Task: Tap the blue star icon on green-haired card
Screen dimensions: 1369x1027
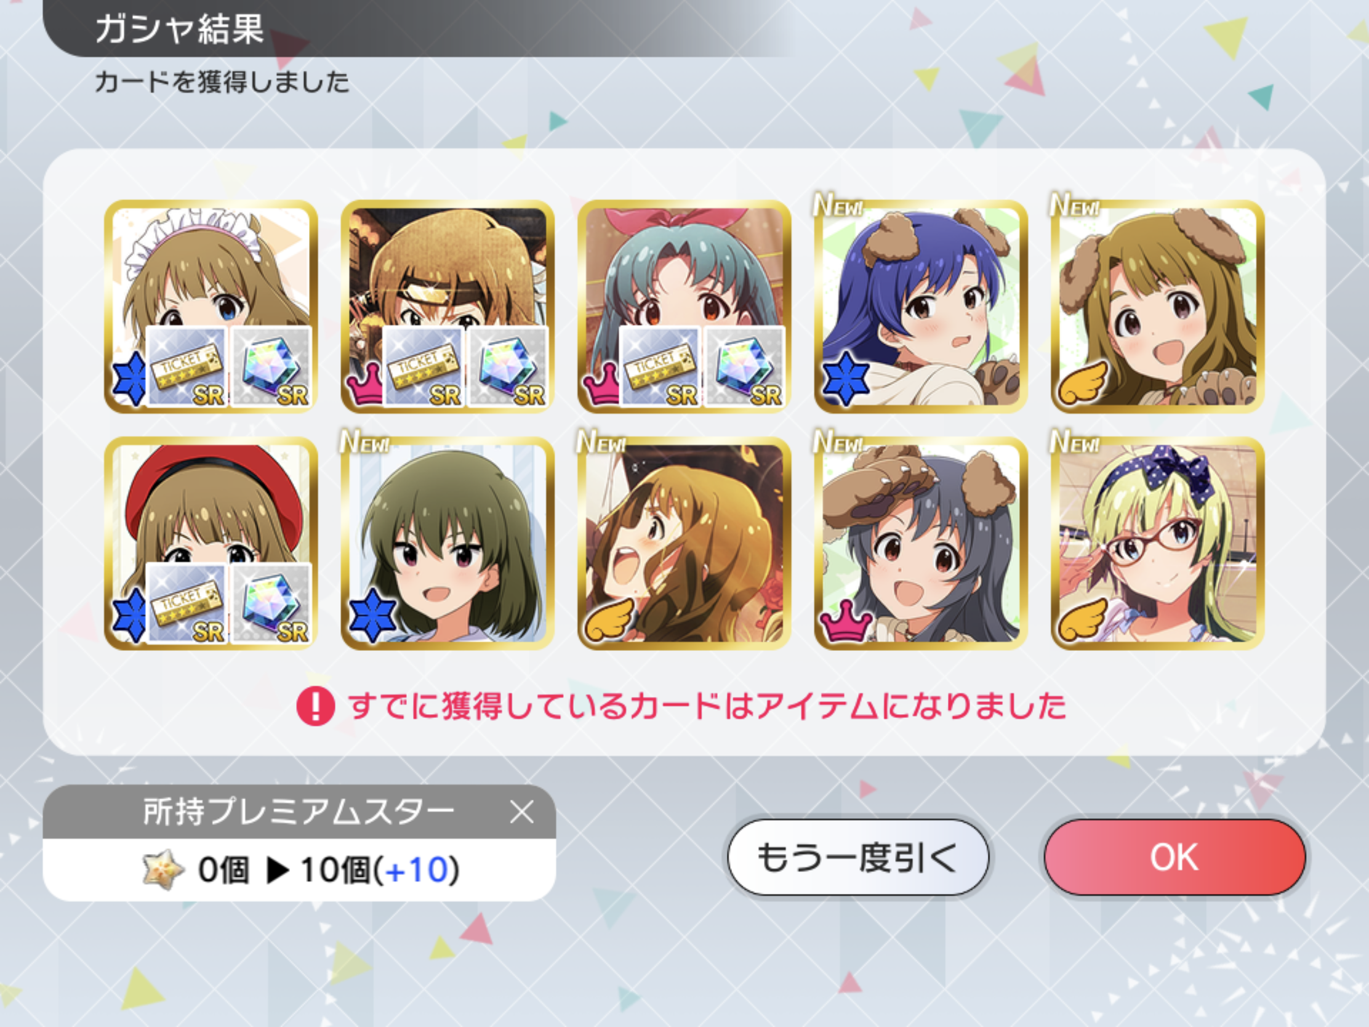Action: pos(372,615)
